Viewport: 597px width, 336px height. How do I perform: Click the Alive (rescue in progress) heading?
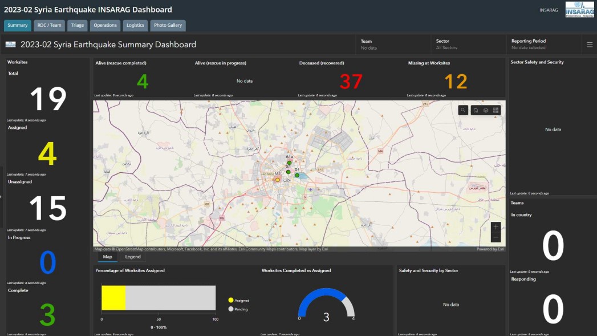(x=221, y=63)
